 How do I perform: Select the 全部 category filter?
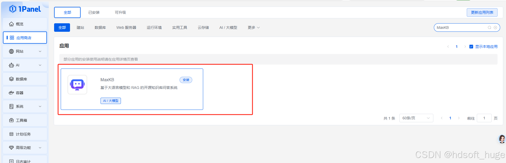coord(62,28)
